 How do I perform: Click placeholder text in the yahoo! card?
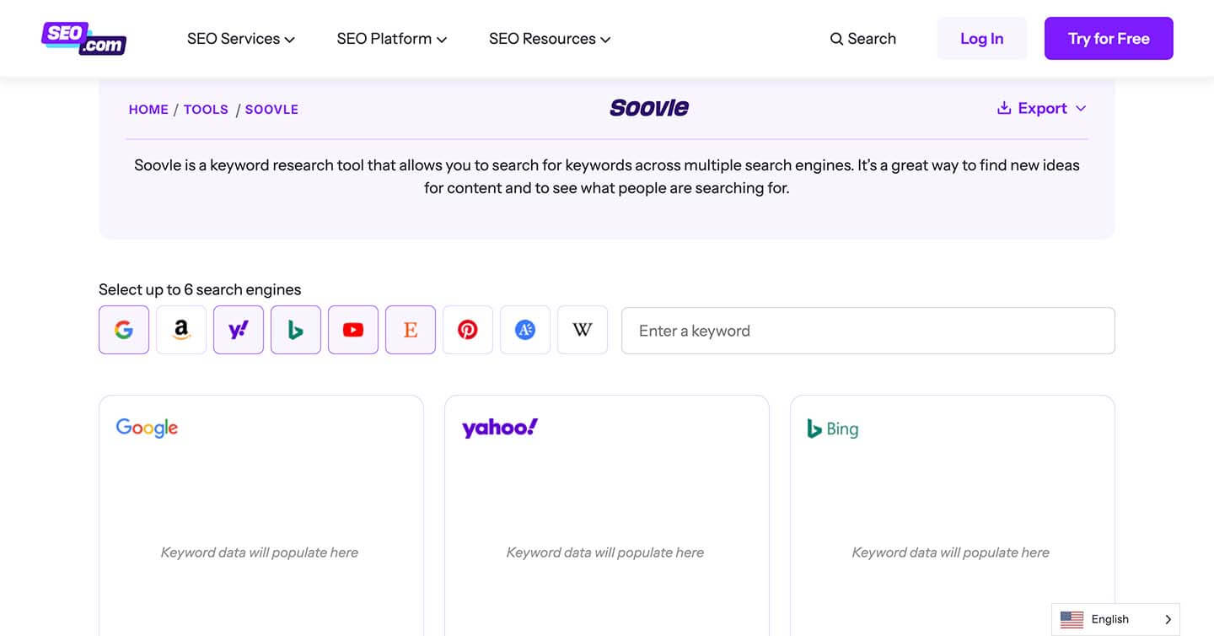605,552
